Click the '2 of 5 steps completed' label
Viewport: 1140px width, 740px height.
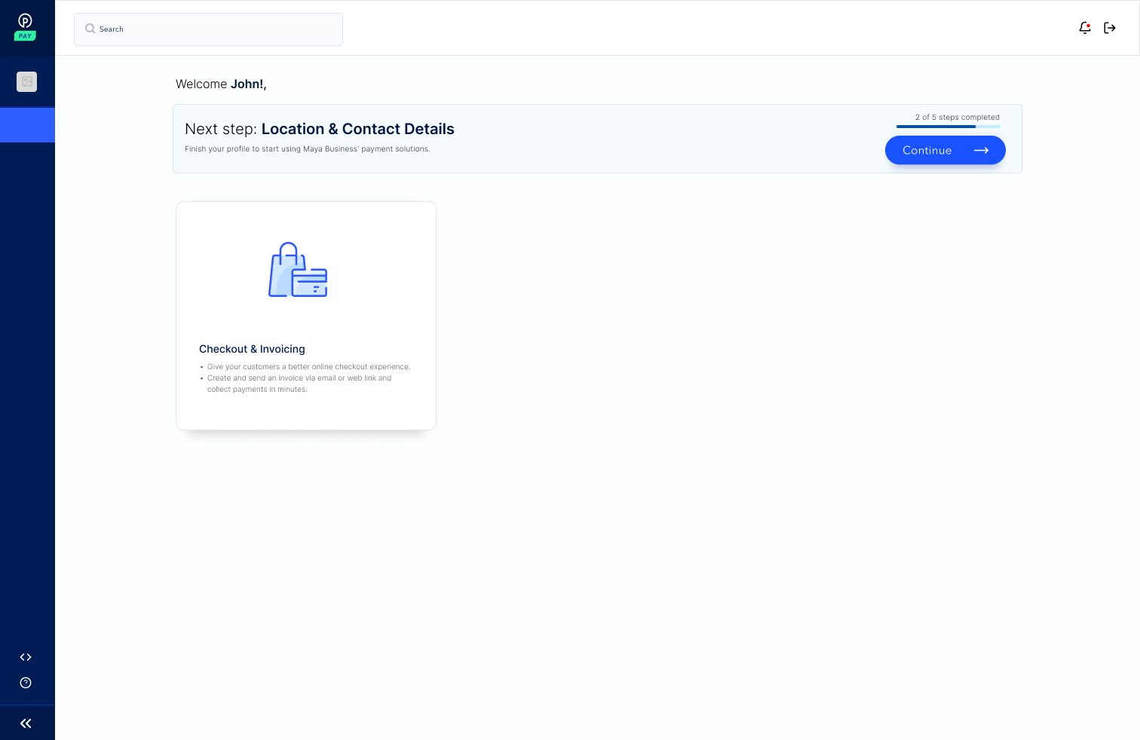click(957, 118)
